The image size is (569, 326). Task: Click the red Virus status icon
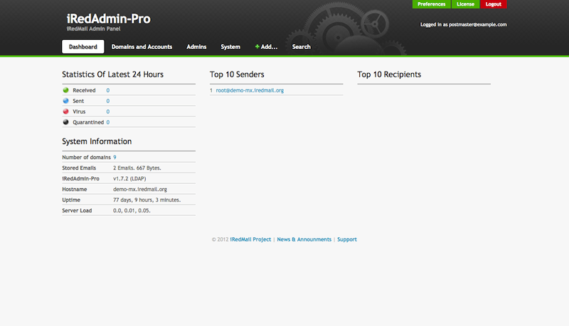click(65, 112)
